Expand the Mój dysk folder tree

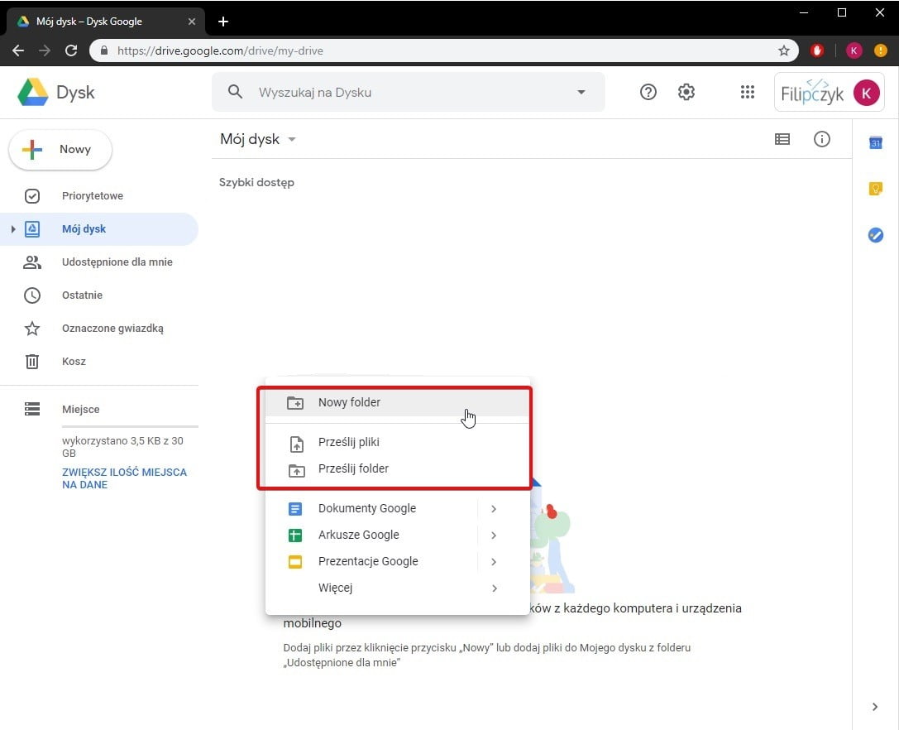(x=13, y=229)
